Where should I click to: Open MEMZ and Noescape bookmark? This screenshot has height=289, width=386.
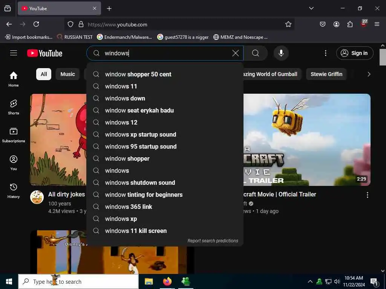tap(240, 37)
